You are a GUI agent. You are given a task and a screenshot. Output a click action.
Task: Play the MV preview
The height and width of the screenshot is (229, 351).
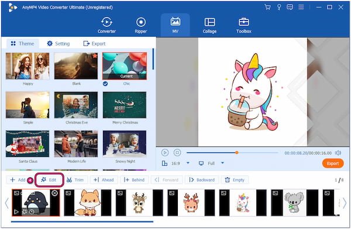click(165, 153)
